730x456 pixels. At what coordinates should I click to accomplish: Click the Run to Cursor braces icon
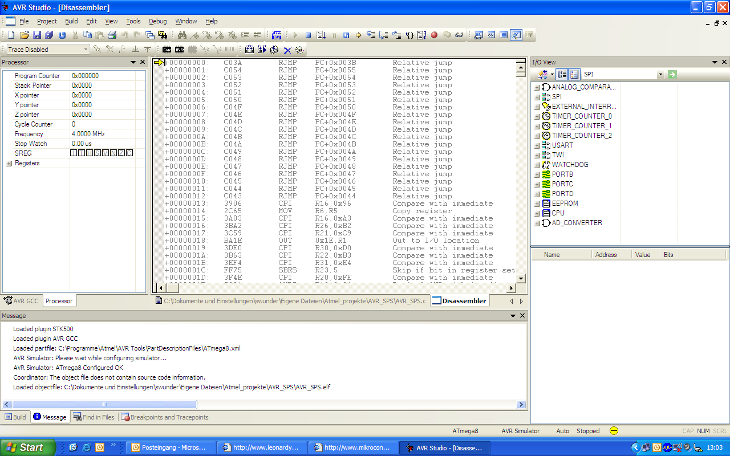(x=409, y=35)
